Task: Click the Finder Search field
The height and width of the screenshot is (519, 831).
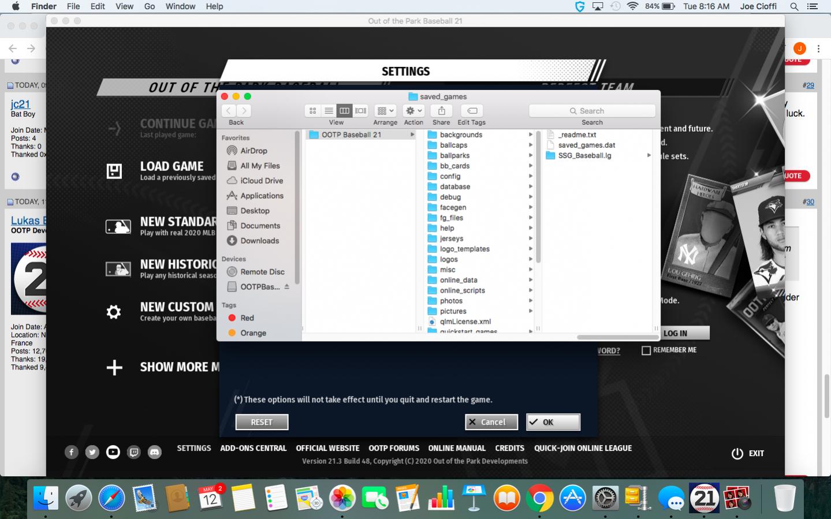Action: (x=592, y=111)
